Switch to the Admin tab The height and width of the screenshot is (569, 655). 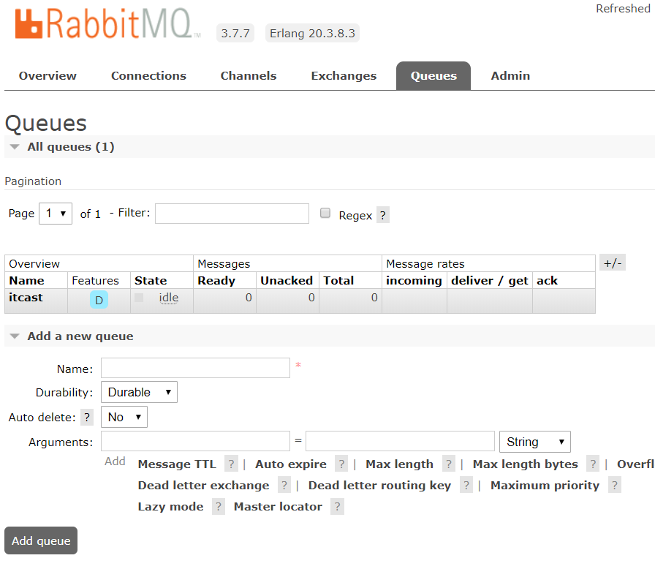click(x=510, y=75)
